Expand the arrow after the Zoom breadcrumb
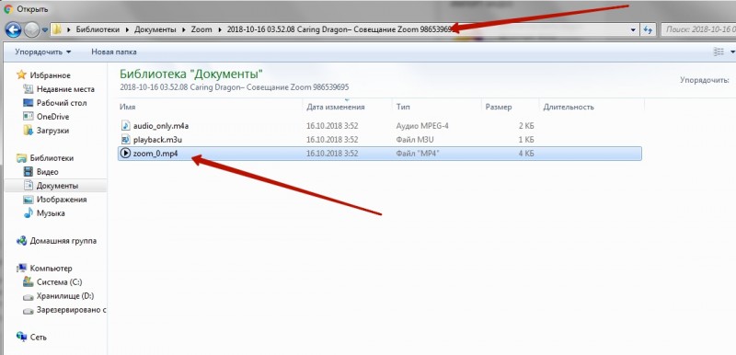This screenshot has height=355, width=736. (220, 29)
